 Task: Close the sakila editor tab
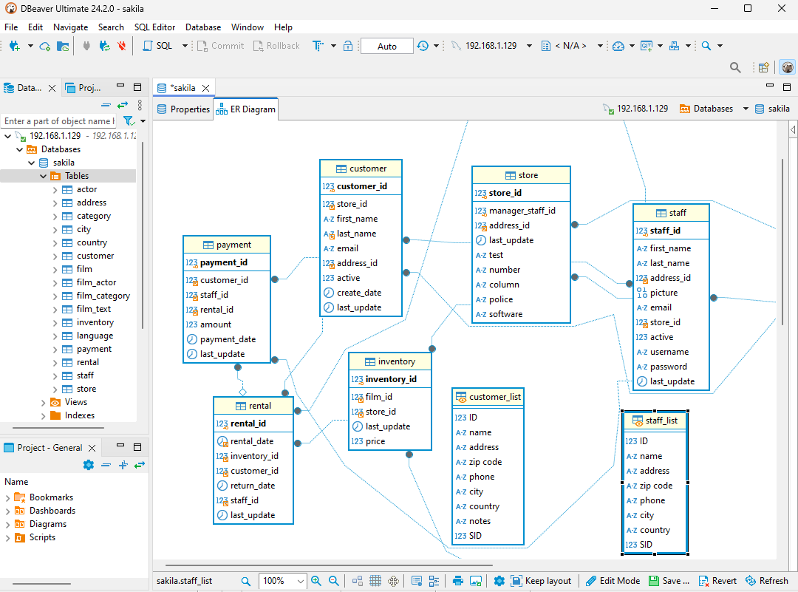coord(205,88)
